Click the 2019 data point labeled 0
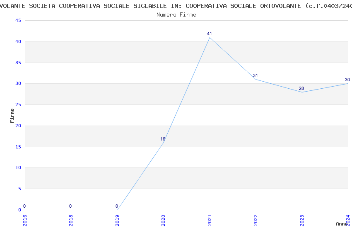Viewport: 352px width, 228px height. [118, 209]
